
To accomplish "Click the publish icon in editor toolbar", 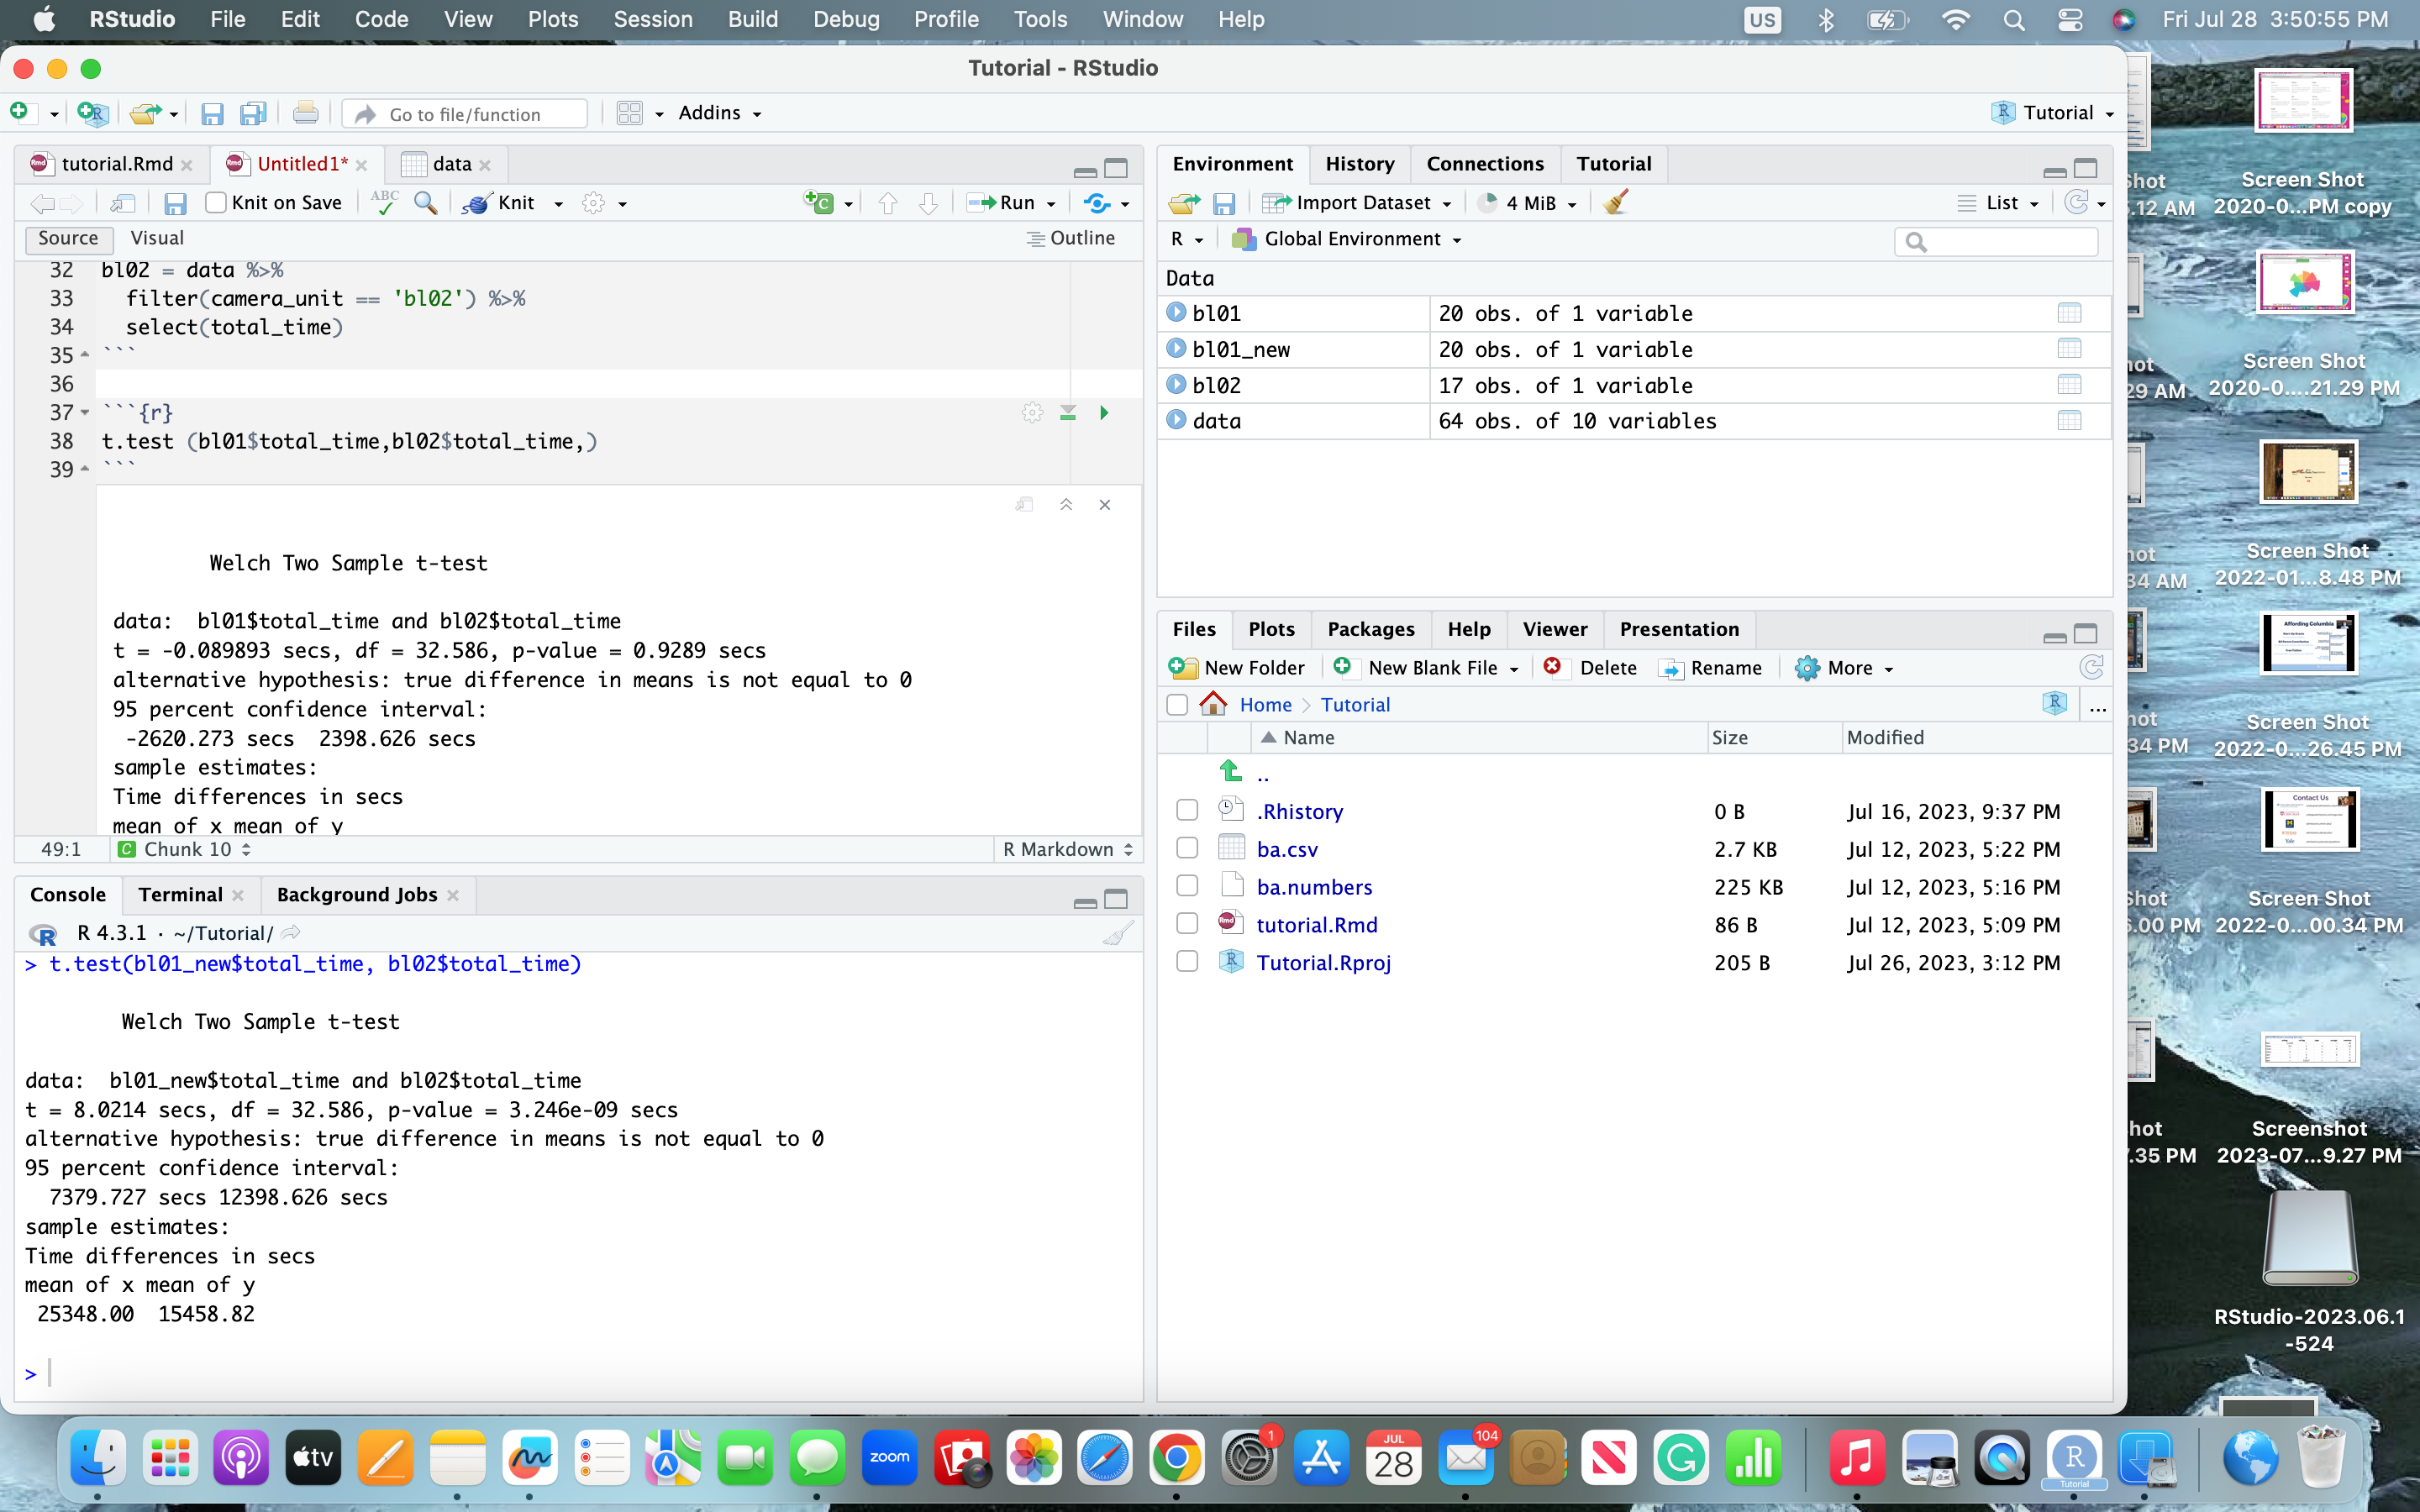I will (x=1097, y=203).
